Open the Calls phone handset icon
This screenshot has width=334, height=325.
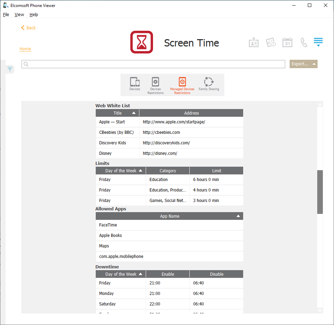click(304, 43)
